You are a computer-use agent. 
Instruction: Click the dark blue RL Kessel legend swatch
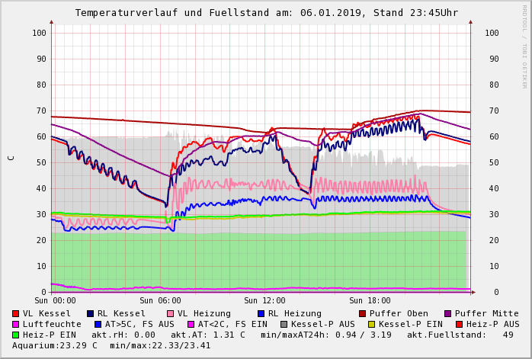point(90,314)
